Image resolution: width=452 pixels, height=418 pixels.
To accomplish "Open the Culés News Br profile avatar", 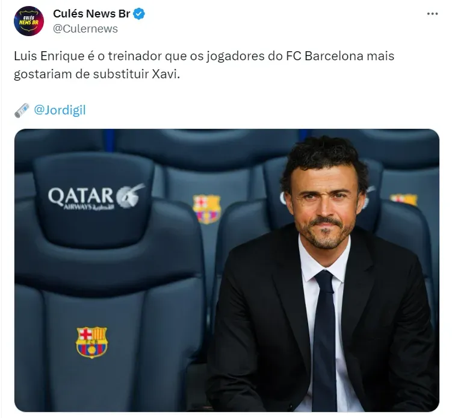I will pyautogui.click(x=28, y=21).
